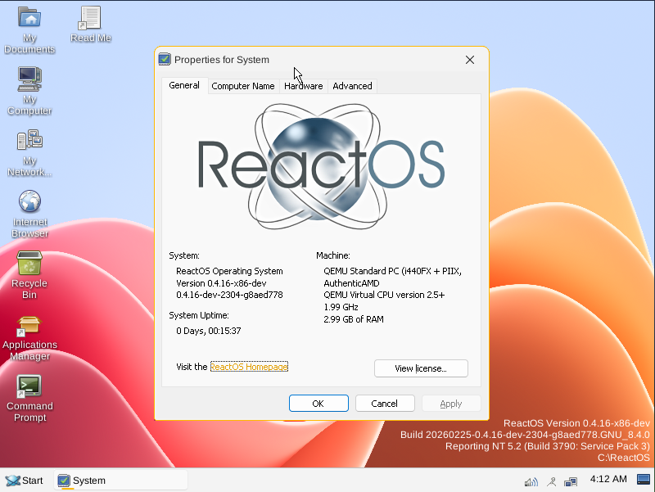Screen dimensions: 655x492
Task: Open the Start menu
Action: [25, 481]
